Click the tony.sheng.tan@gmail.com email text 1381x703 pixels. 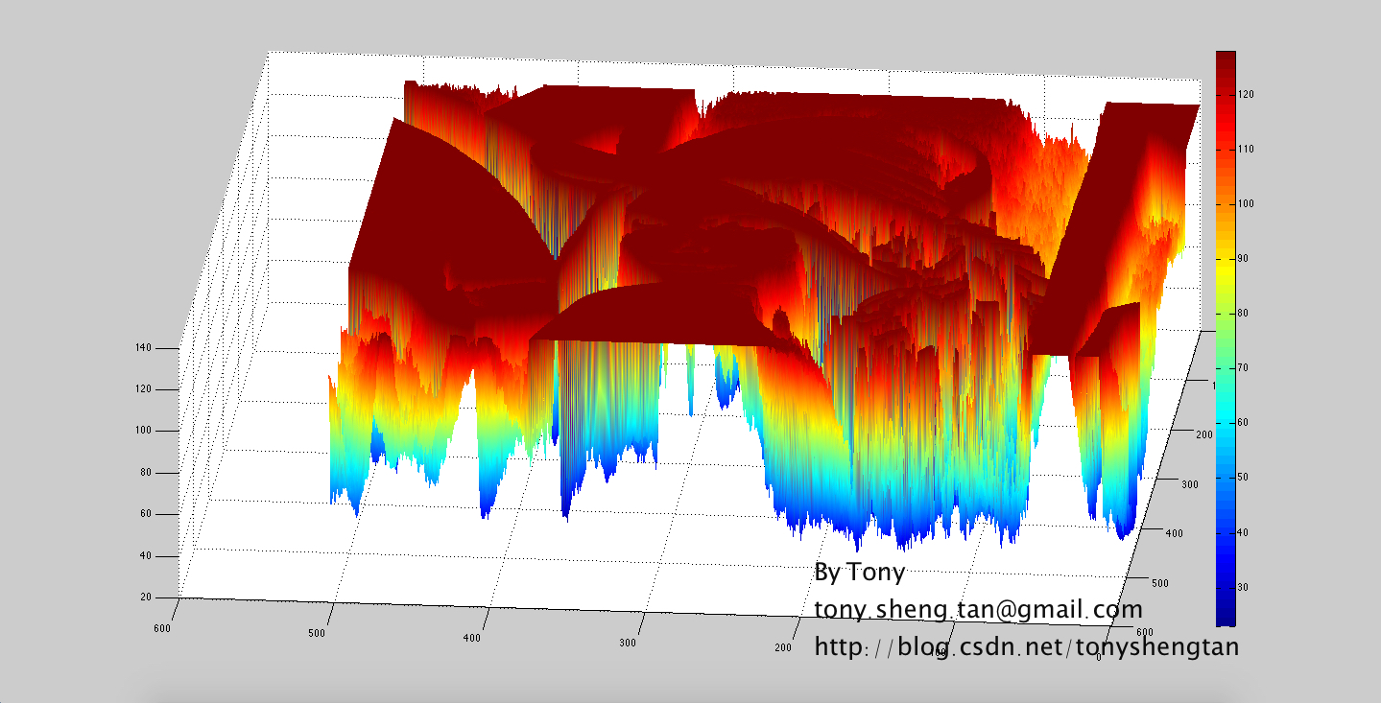click(978, 609)
